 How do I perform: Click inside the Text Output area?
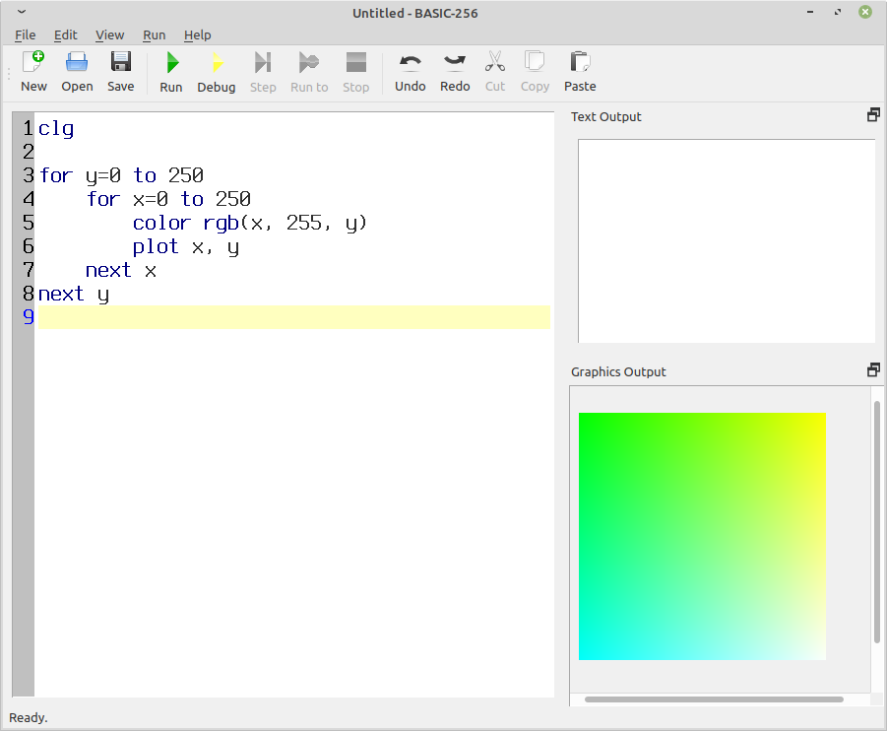pos(726,240)
